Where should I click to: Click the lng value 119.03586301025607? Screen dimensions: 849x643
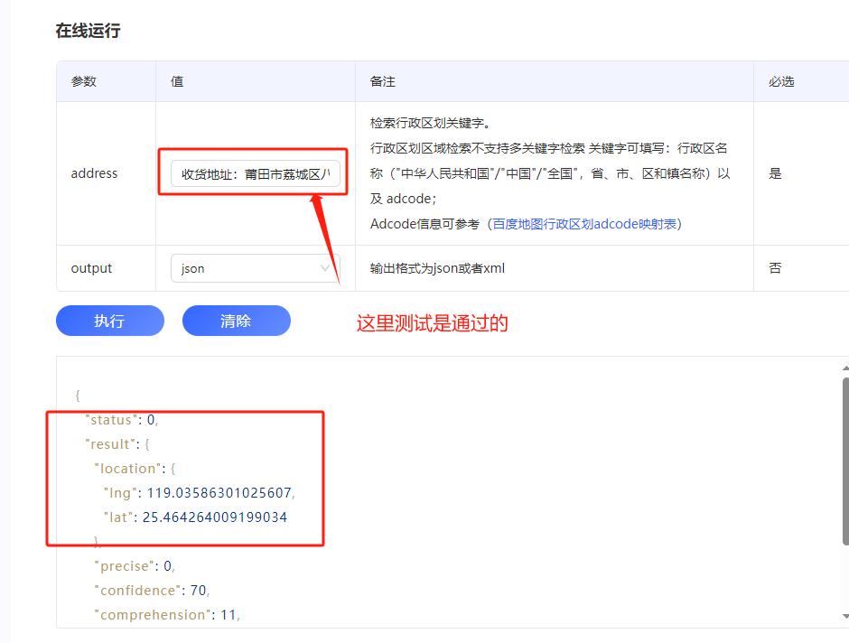pos(219,493)
